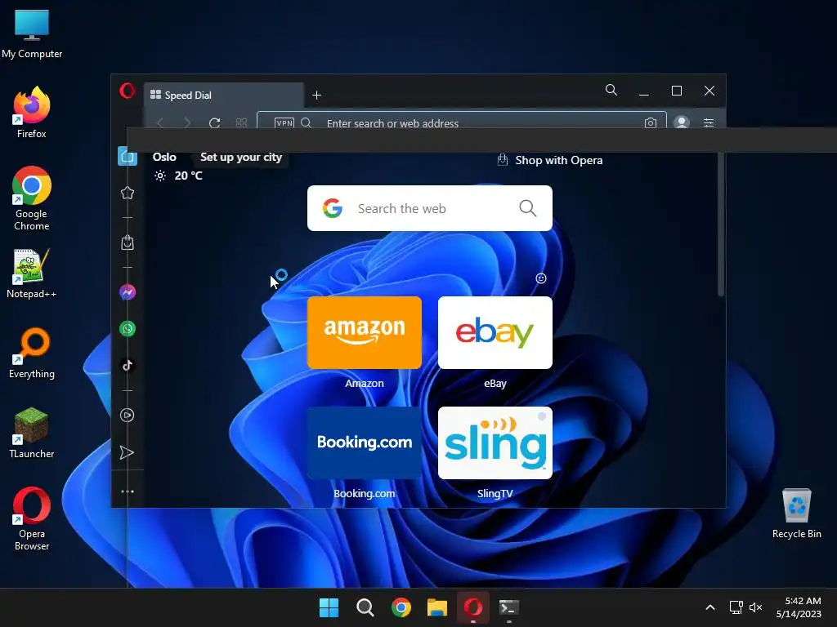Select the Google Chrome desktop shortcut
Viewport: 837px width, 627px height.
32,198
